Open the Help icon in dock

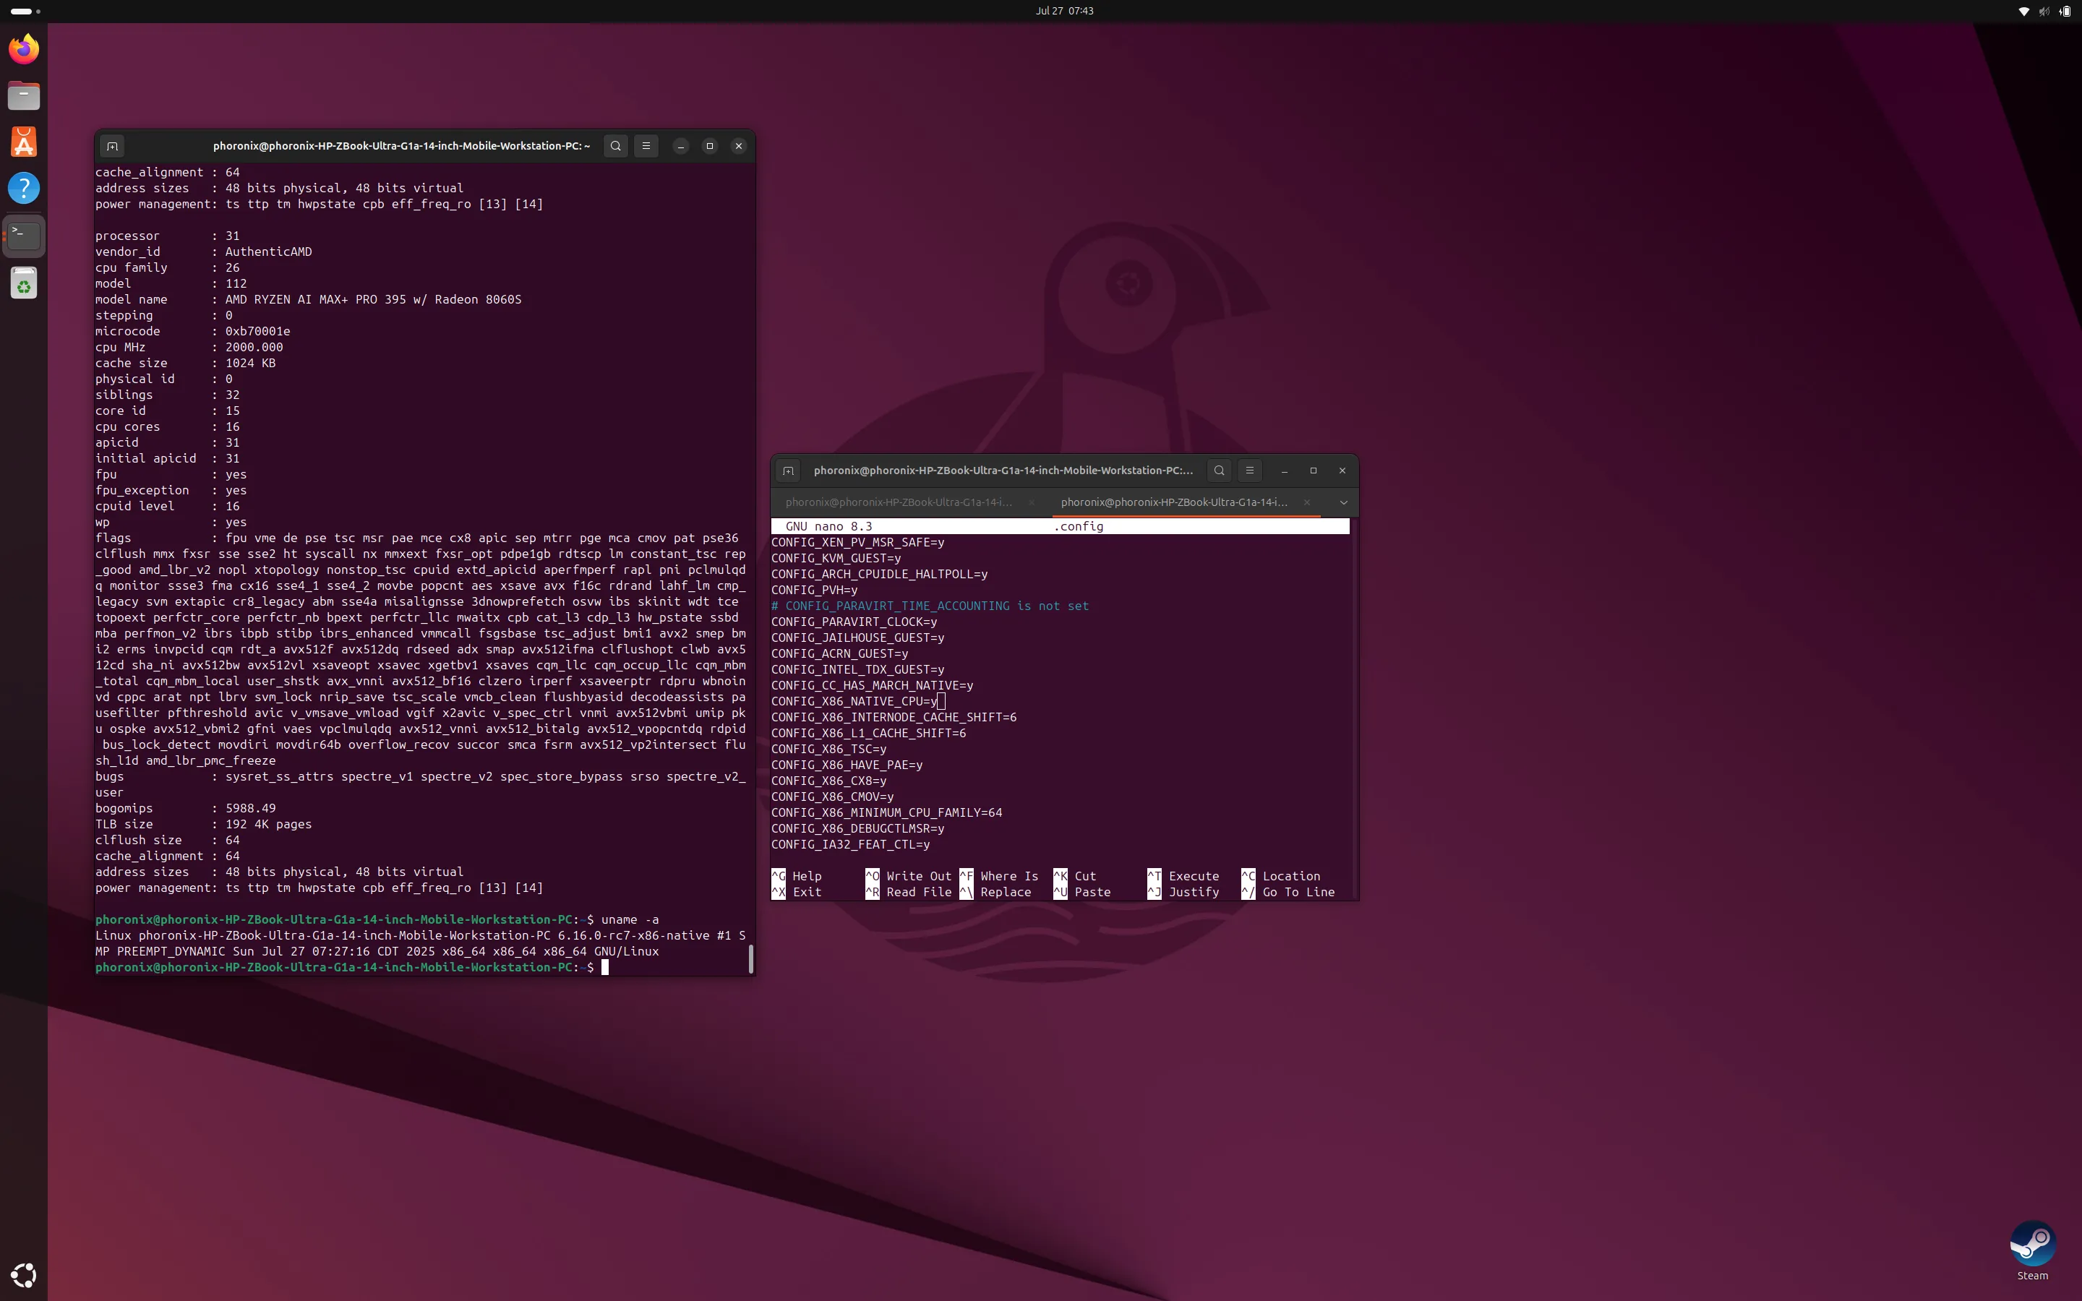click(24, 189)
